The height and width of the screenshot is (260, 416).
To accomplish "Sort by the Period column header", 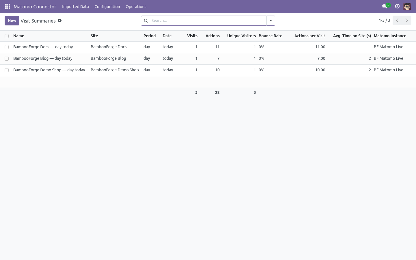I will coord(150,36).
